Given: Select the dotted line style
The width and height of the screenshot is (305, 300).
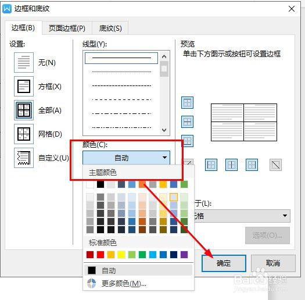Looking at the screenshot, I should tap(121, 72).
